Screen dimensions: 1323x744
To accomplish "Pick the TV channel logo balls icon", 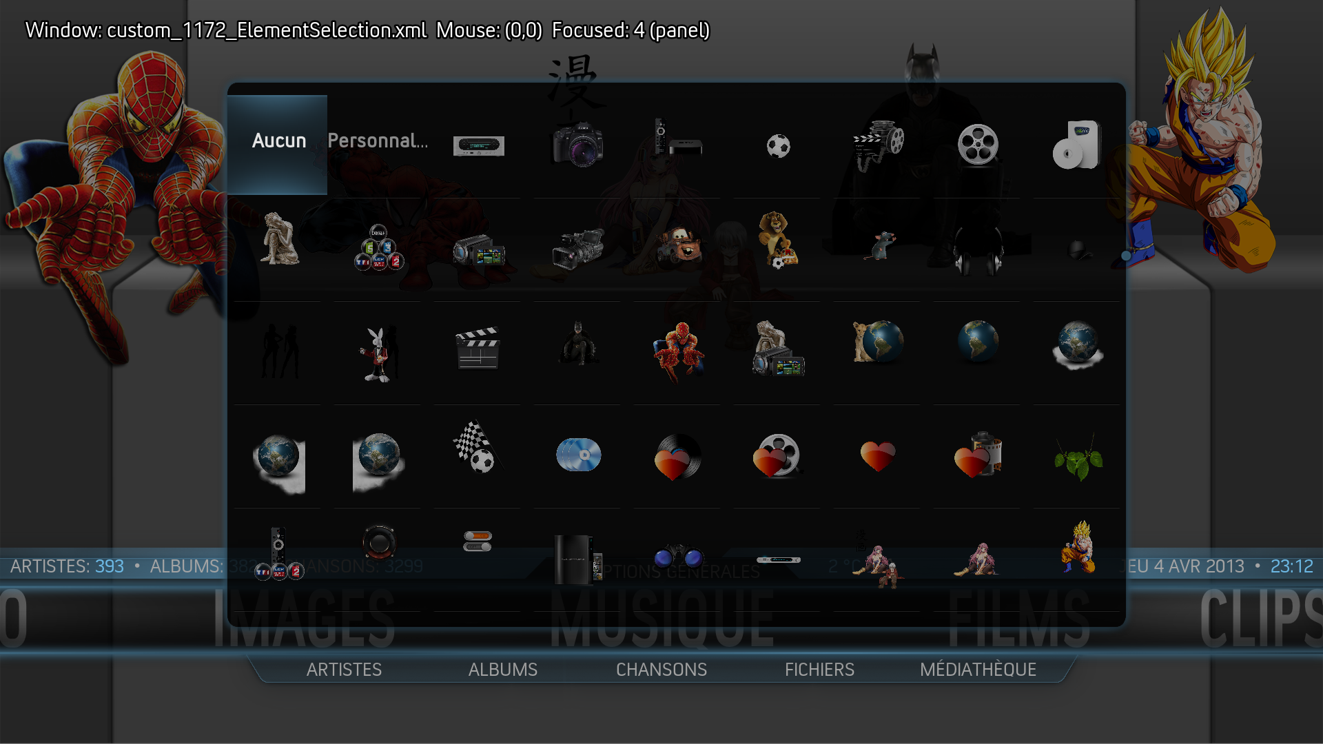I will [x=378, y=247].
